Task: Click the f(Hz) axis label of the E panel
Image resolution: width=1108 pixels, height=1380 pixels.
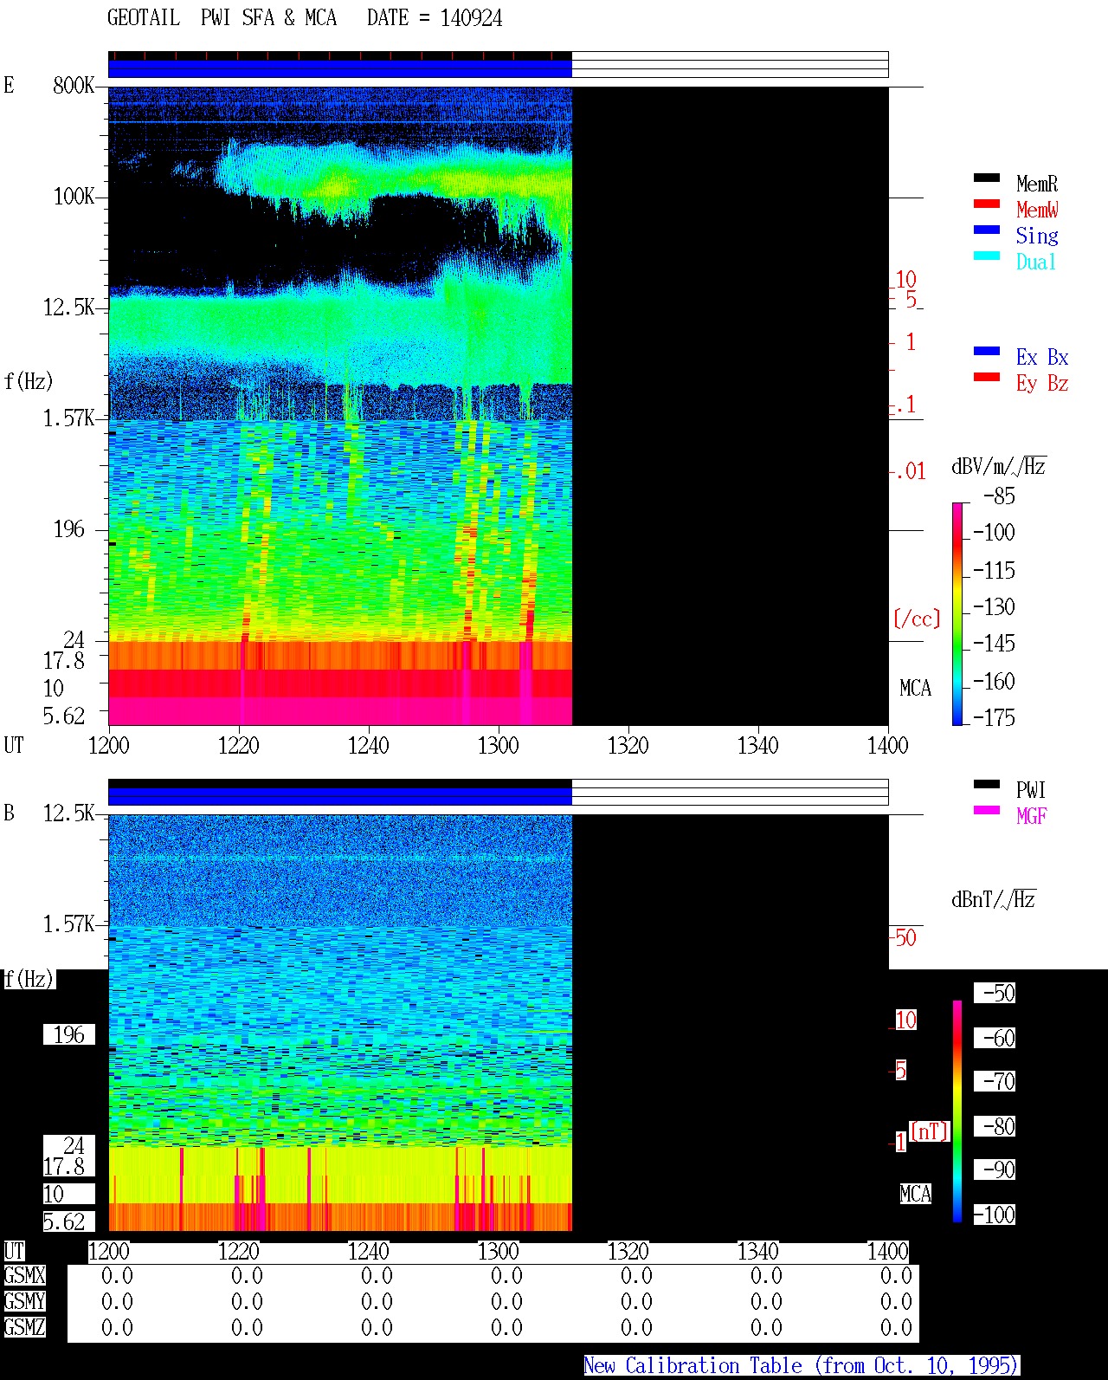Action: pos(29,381)
